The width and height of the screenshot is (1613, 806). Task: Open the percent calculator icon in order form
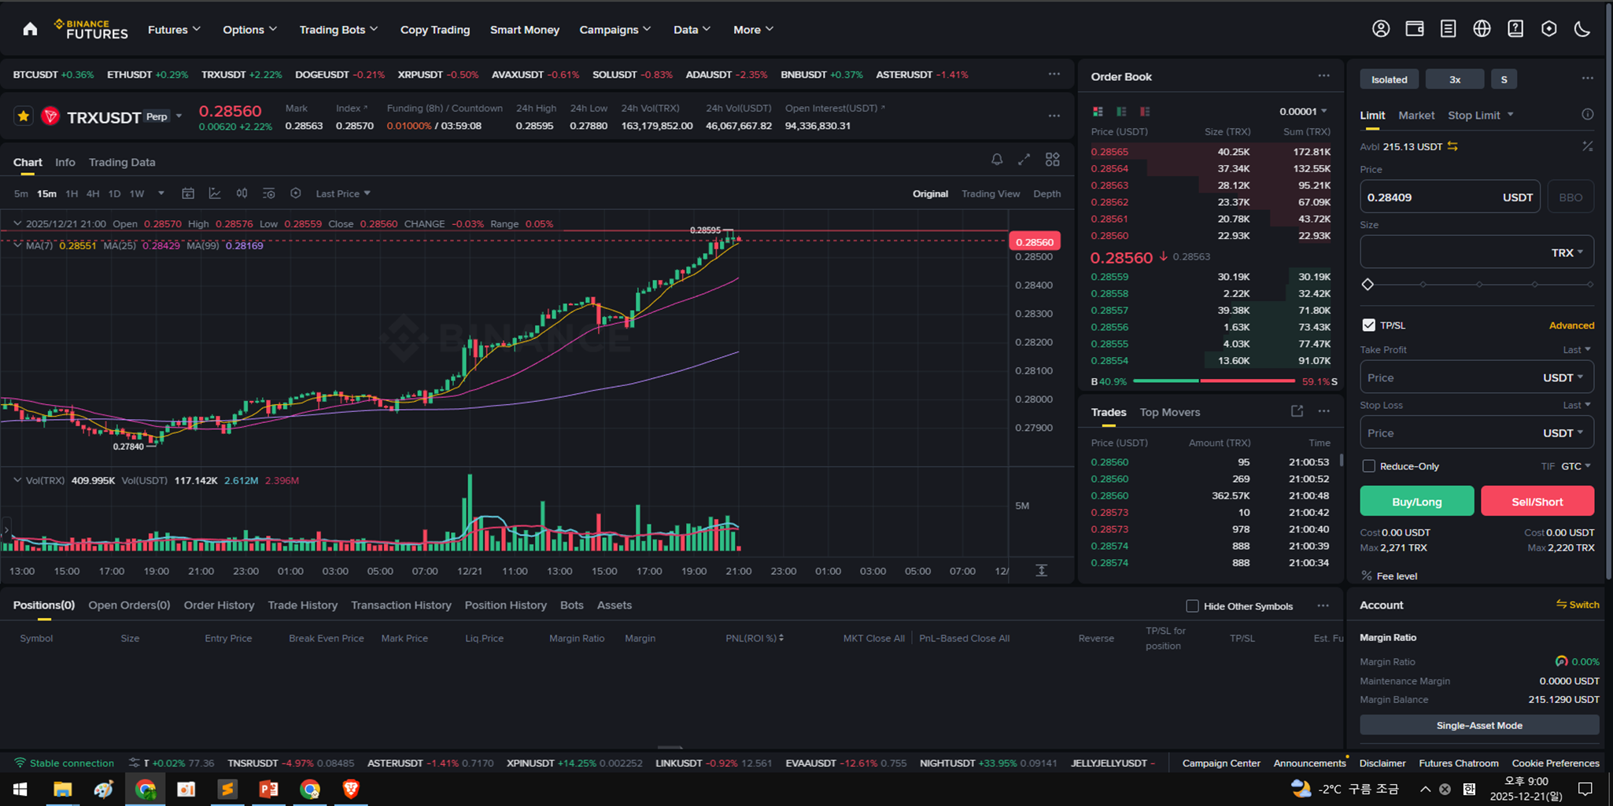1587,146
